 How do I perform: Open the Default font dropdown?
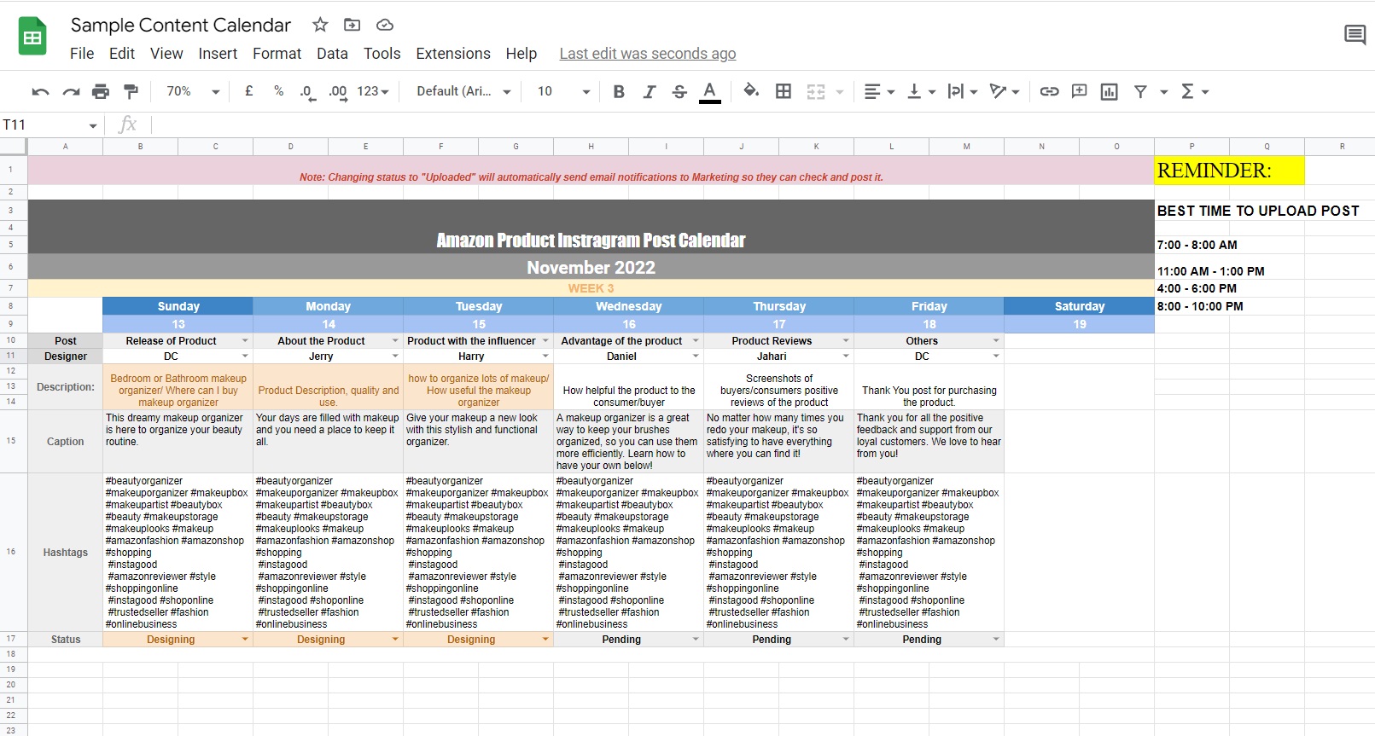coord(463,91)
